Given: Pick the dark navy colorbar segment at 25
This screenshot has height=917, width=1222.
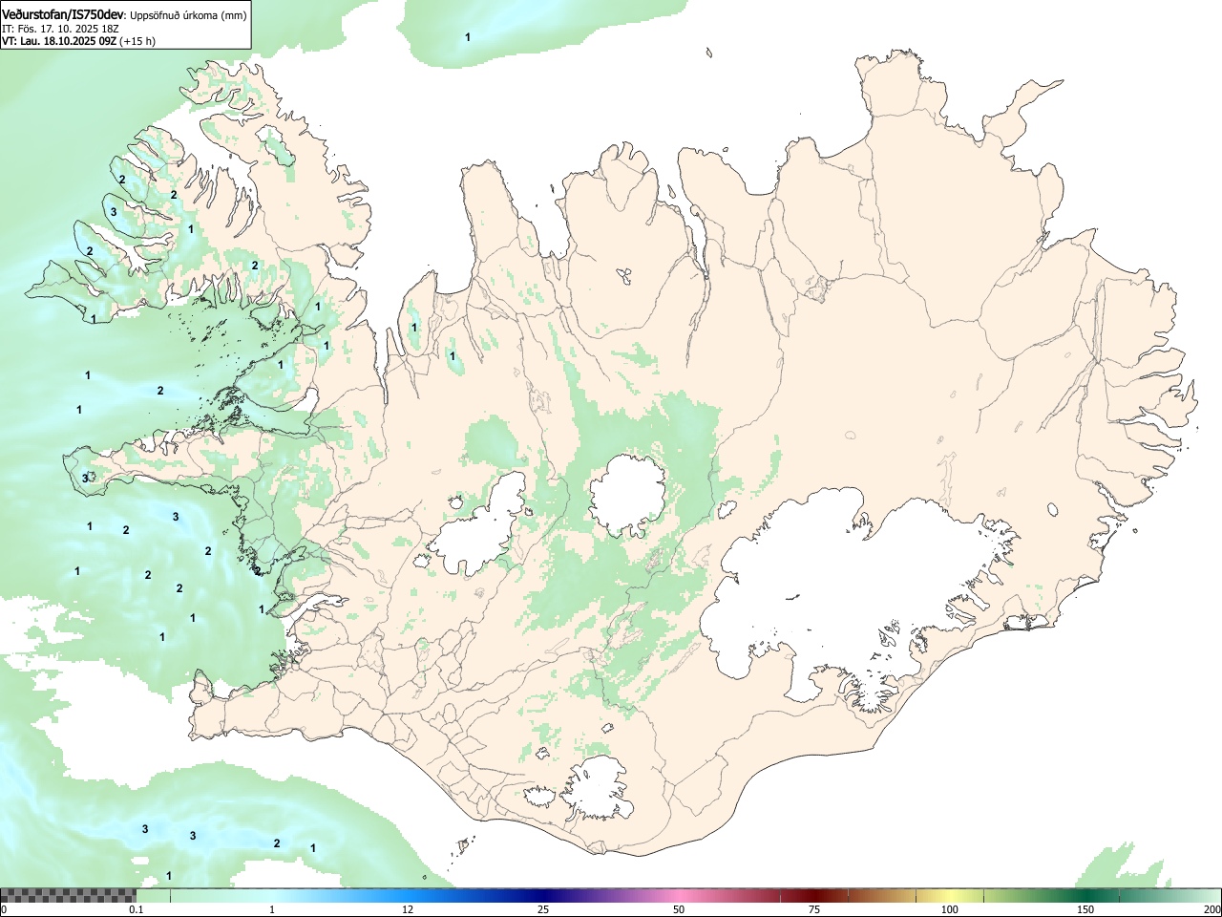Looking at the screenshot, I should [x=542, y=895].
